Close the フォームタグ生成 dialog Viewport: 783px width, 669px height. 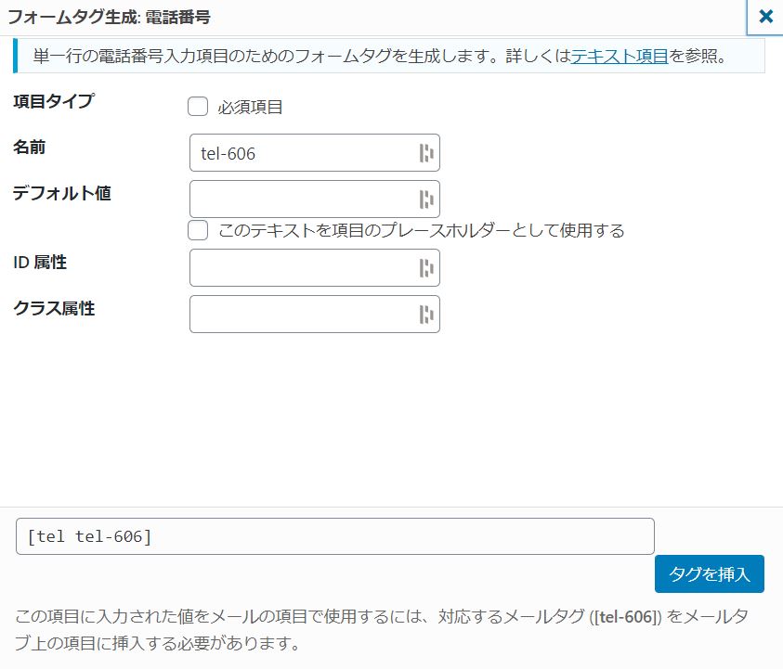coord(765,16)
